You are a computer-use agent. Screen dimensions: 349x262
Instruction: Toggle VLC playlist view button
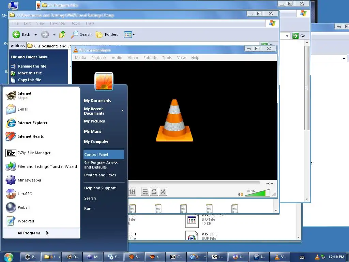point(145,192)
